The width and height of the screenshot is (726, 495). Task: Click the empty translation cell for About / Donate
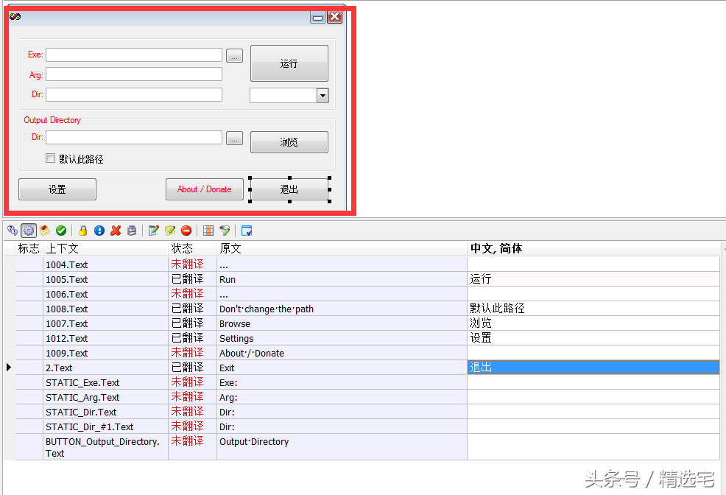(593, 353)
